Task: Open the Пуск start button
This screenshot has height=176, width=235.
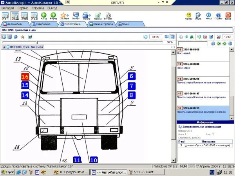Action: pyautogui.click(x=7, y=172)
